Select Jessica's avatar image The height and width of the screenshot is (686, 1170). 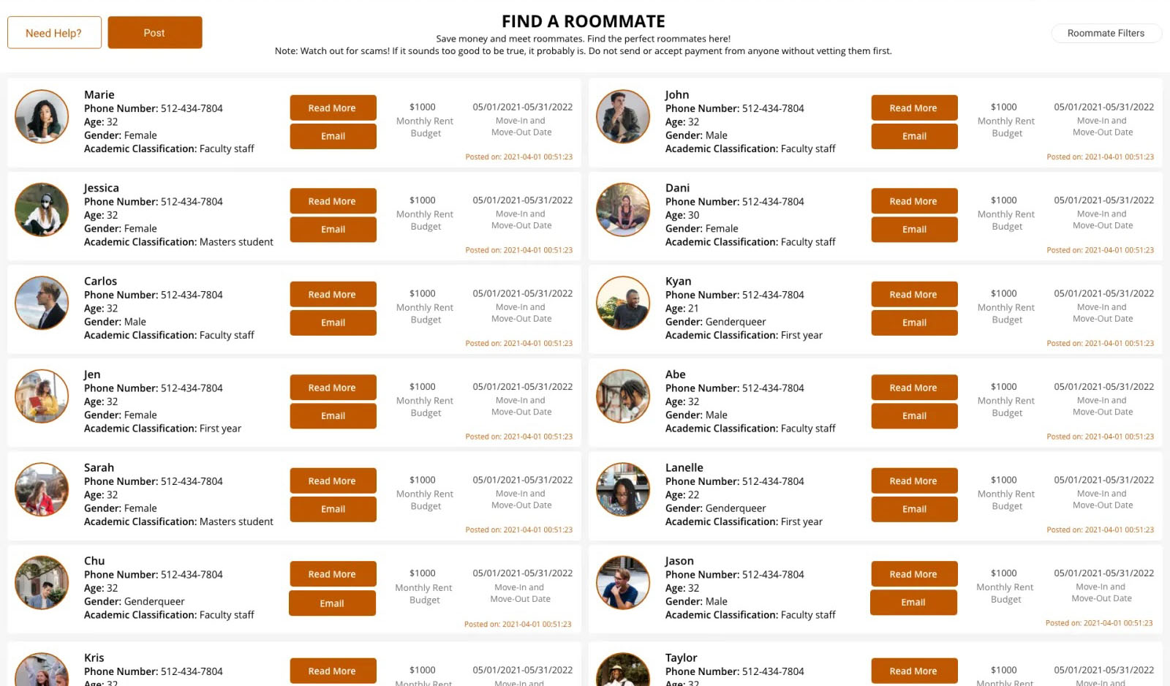click(x=42, y=210)
